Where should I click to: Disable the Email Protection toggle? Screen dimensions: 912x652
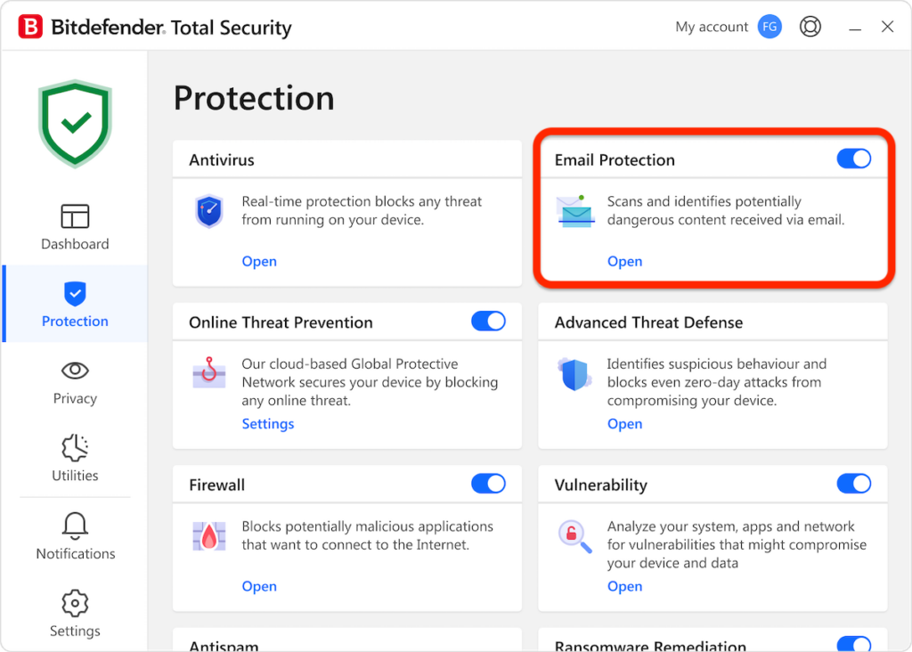coord(853,159)
